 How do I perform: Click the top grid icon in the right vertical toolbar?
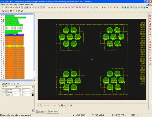tap(150, 16)
